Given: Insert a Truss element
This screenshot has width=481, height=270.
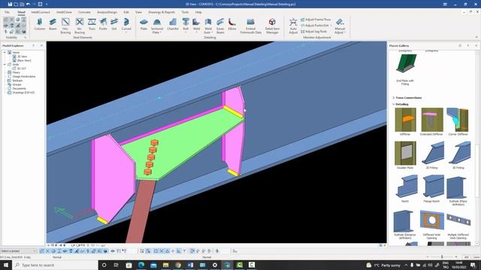Looking at the screenshot, I should click(92, 24).
